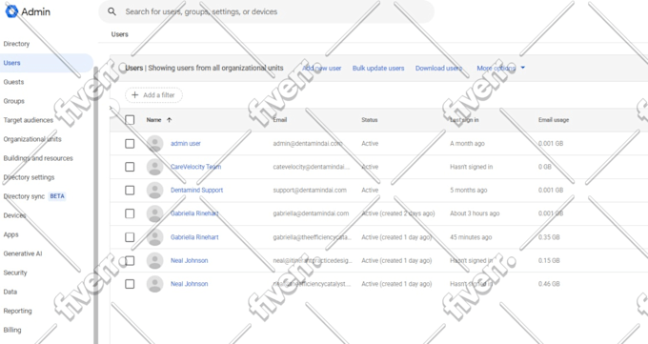This screenshot has width=648, height=344.
Task: Open Billing in the sidebar
Action: (x=12, y=330)
